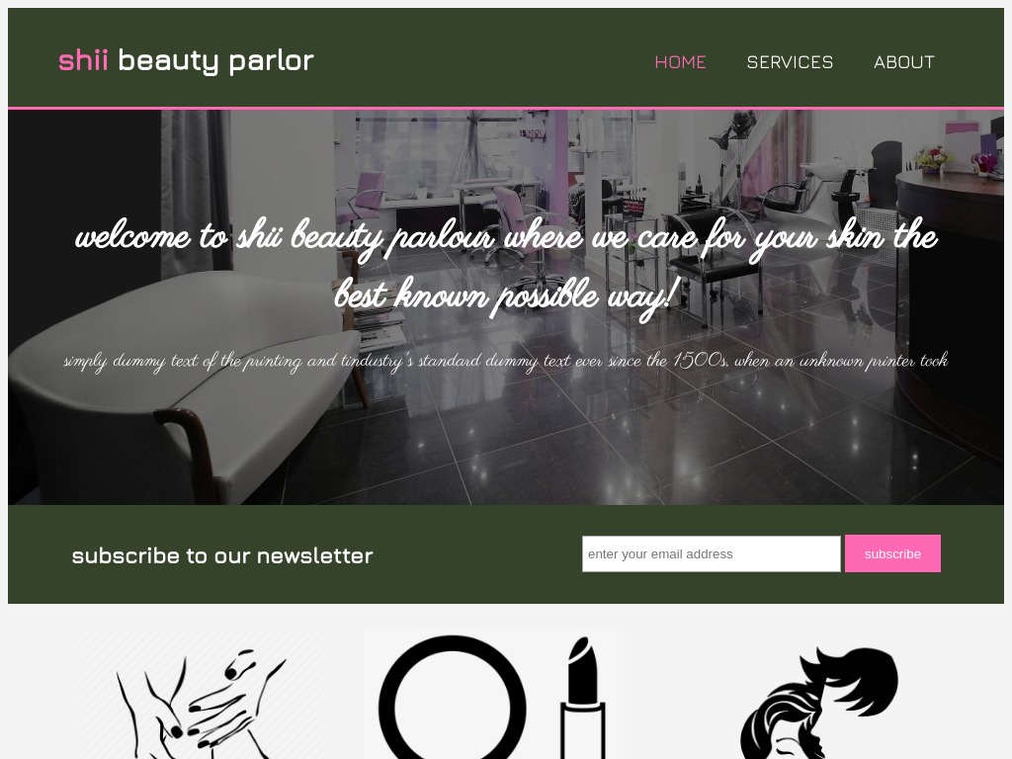Open the HOME navigation item
The width and height of the screenshot is (1012, 759).
680,62
